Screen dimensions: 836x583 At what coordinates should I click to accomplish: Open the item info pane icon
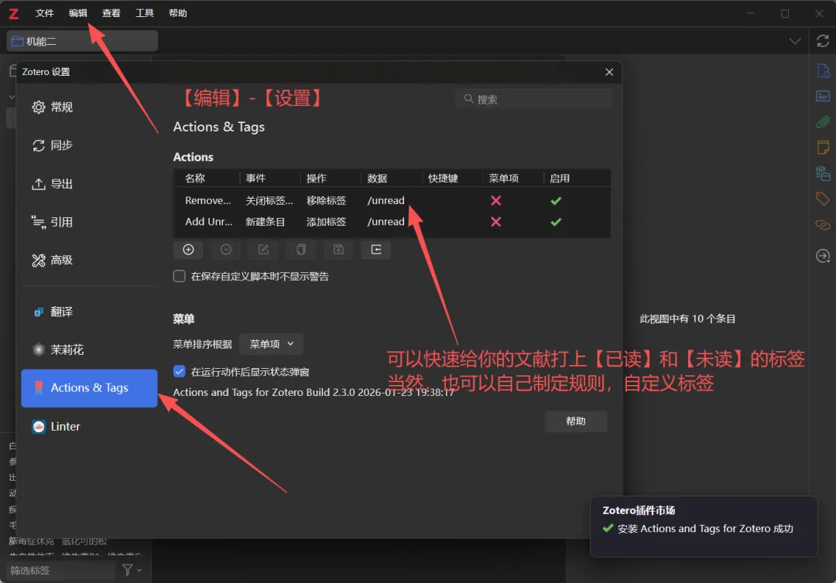(823, 71)
